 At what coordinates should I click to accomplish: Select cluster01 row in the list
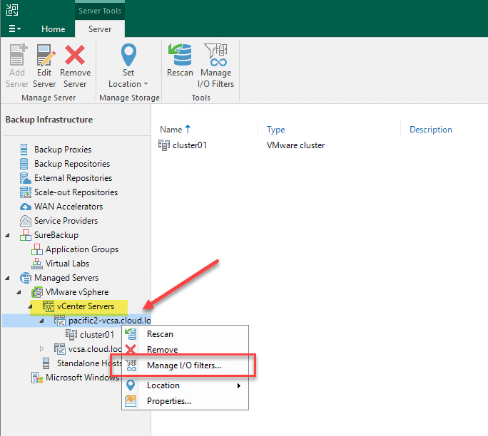(x=188, y=145)
